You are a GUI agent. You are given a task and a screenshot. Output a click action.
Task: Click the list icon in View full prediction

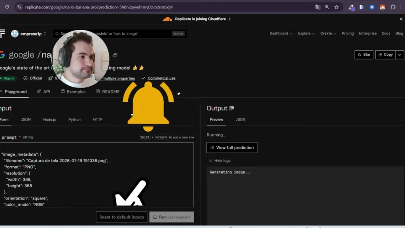tap(212, 147)
